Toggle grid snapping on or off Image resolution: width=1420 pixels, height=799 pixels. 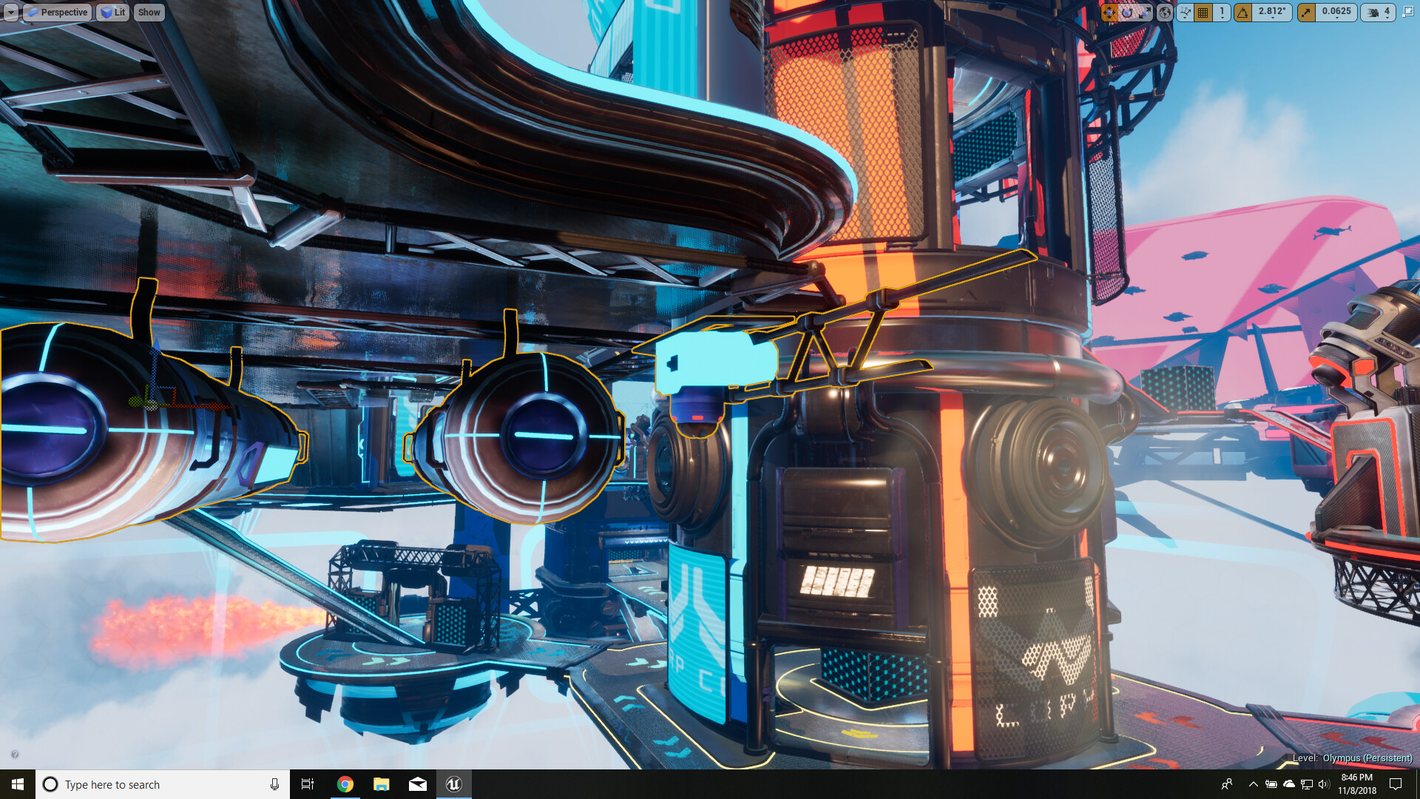point(1203,13)
